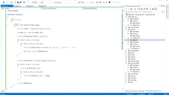Switch to the second Program.cs tab

pos(17,6)
